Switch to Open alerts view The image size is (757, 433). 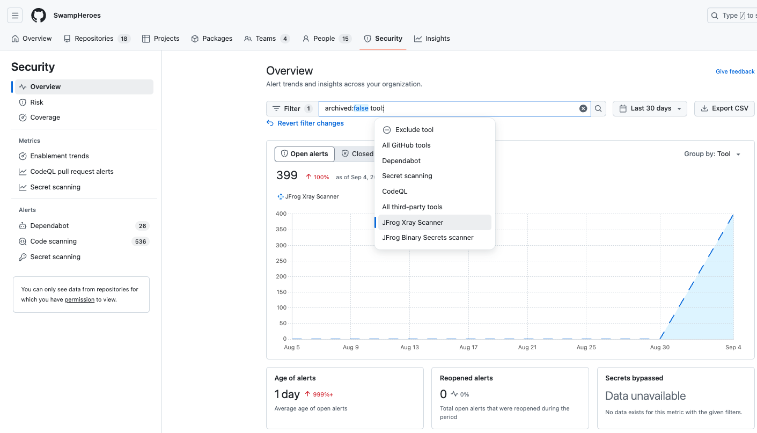point(304,154)
